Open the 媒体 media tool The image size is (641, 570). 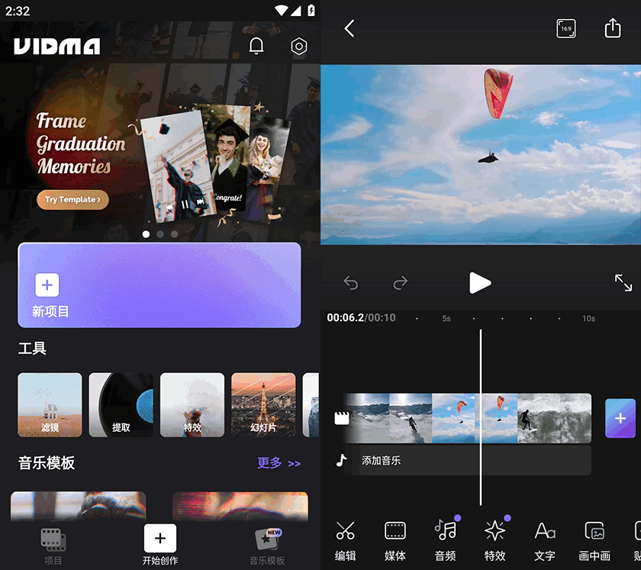pos(395,539)
